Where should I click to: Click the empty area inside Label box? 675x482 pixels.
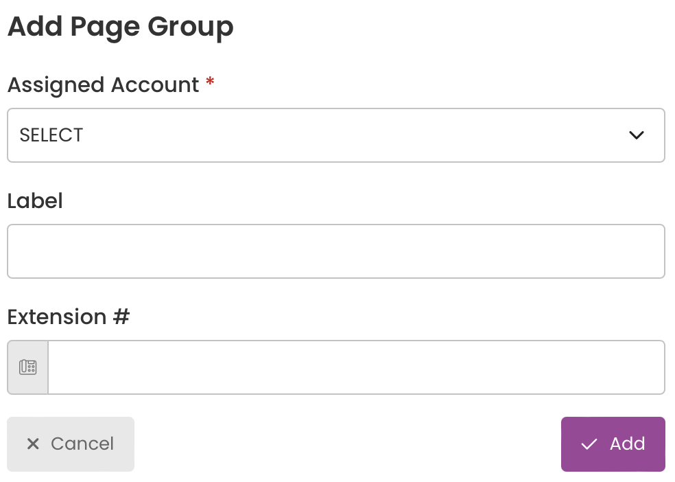(x=336, y=251)
